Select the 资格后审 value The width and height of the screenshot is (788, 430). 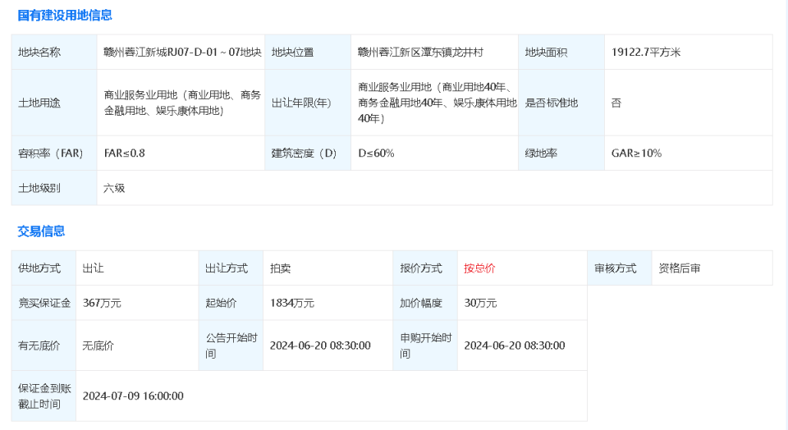680,268
